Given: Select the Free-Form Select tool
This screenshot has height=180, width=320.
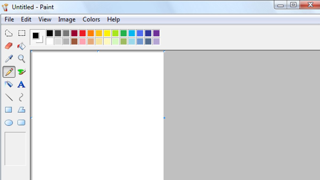Looking at the screenshot, I should click(9, 33).
